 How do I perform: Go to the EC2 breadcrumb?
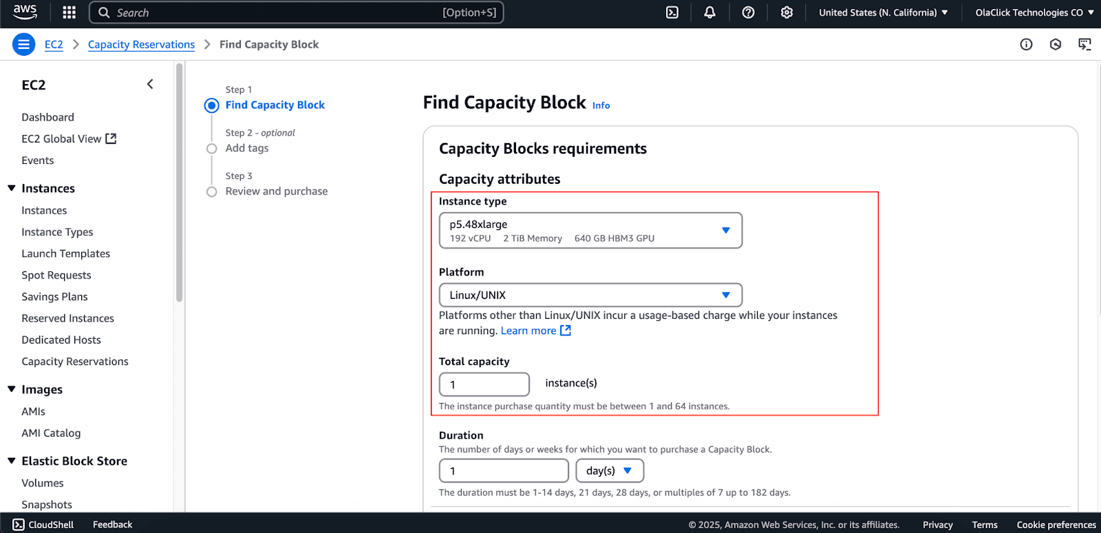click(x=54, y=45)
